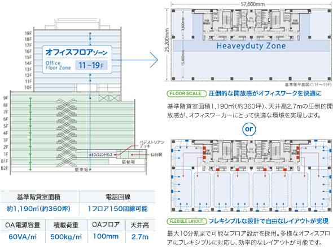Click the "B1F" floor label
The image size is (333, 247).
[5, 161]
